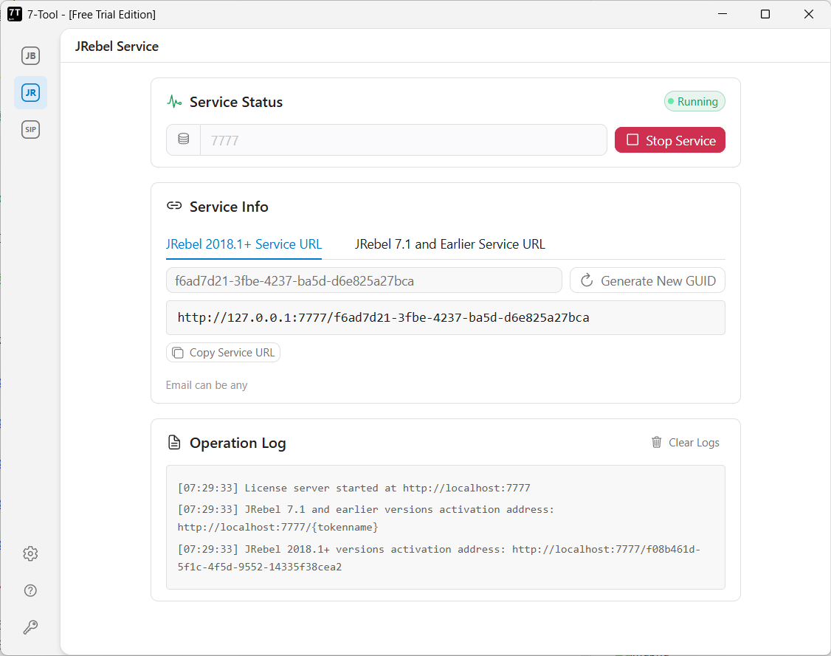The image size is (831, 656).
Task: Click the Running status badge
Action: pos(694,101)
